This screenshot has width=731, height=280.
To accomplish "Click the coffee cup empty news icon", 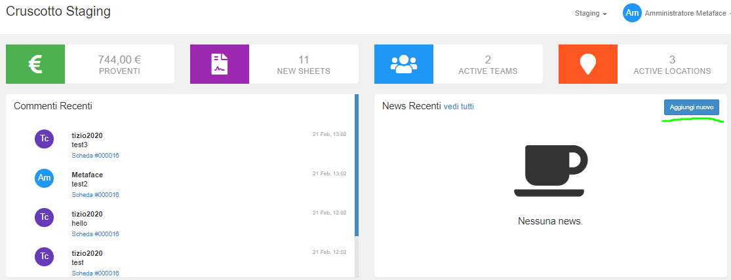I will pyautogui.click(x=549, y=170).
